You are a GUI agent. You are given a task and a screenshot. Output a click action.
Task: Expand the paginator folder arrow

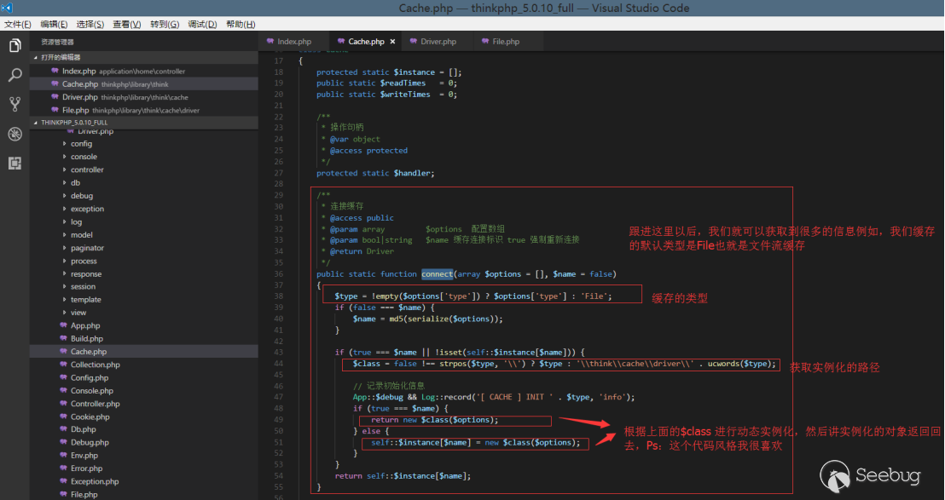[65, 248]
